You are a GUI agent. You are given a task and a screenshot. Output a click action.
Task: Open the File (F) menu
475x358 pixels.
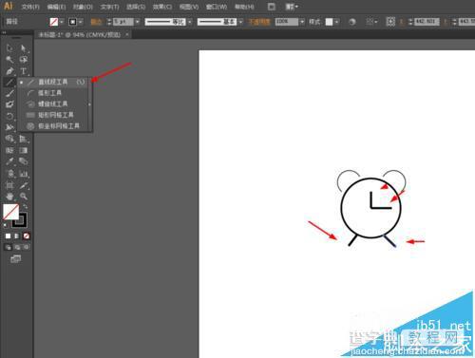pyautogui.click(x=30, y=7)
